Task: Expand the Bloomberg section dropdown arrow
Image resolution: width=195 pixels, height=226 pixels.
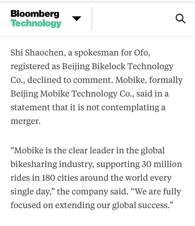Action: 76,18
